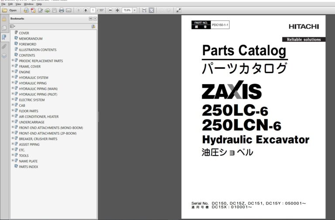Select HYDRAULIC PIPING (MAIN) bookmark
Image resolution: width=335 pixels, height=220 pixels.
[x=38, y=89]
